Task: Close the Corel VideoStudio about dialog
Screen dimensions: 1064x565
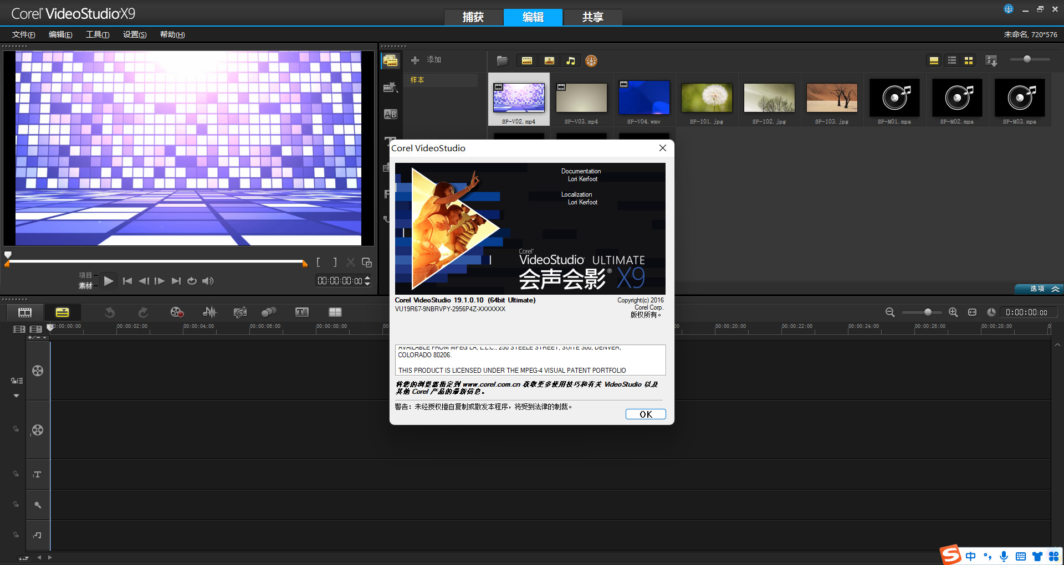Action: point(662,148)
